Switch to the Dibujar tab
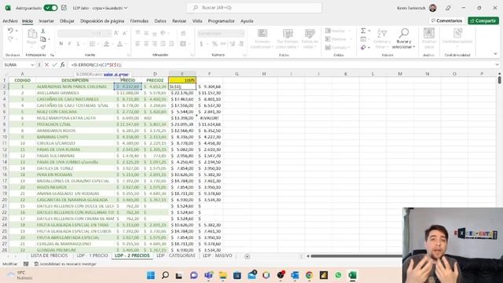 (x=67, y=21)
